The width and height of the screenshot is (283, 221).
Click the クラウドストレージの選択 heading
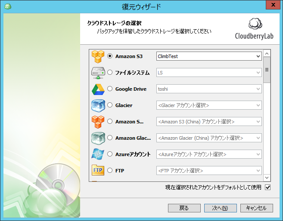pos(115,23)
